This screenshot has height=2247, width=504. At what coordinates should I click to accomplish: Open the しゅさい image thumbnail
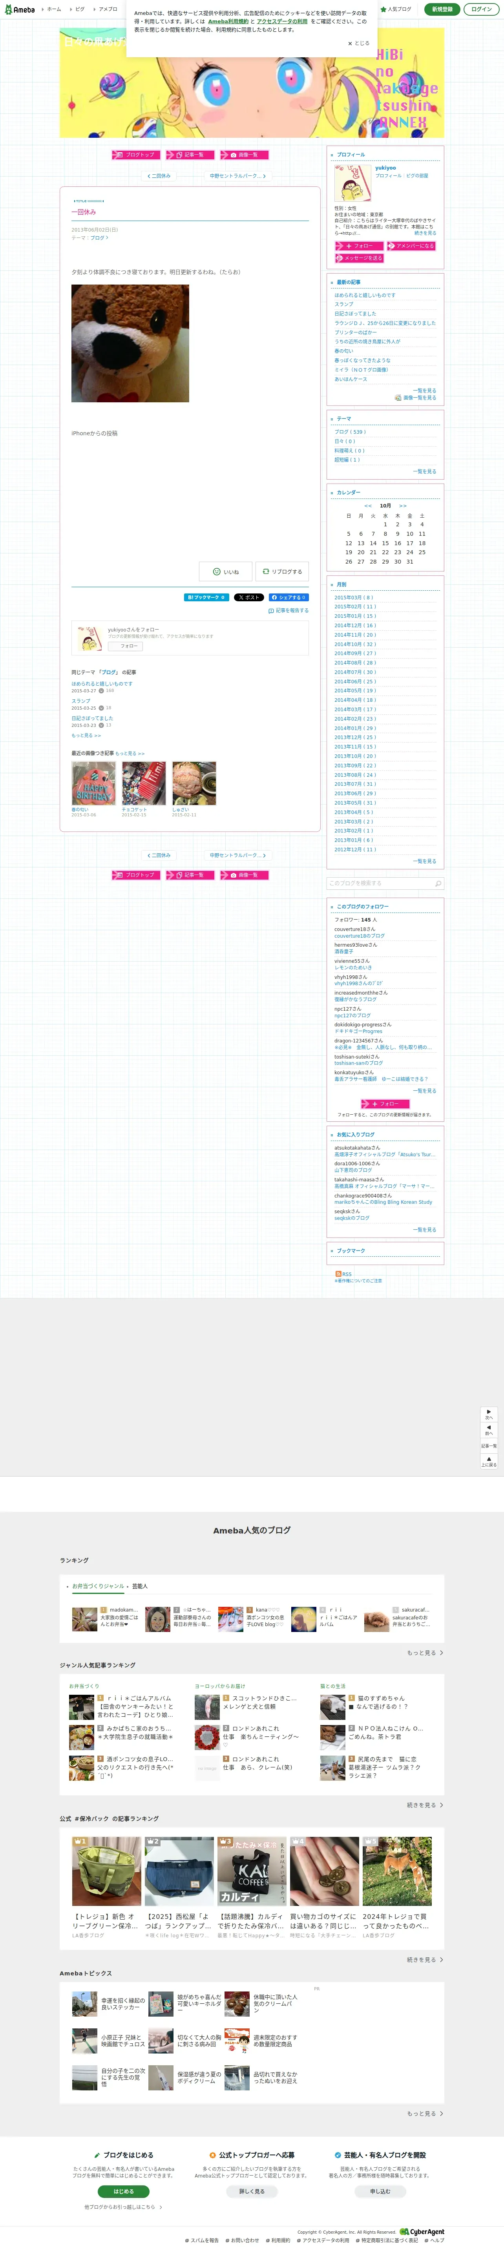click(x=194, y=783)
